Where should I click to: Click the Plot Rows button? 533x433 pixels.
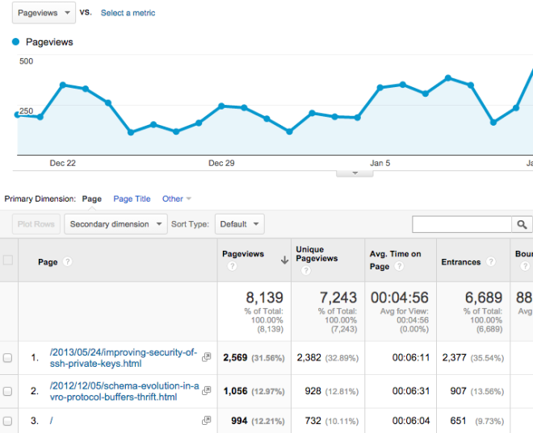(36, 224)
